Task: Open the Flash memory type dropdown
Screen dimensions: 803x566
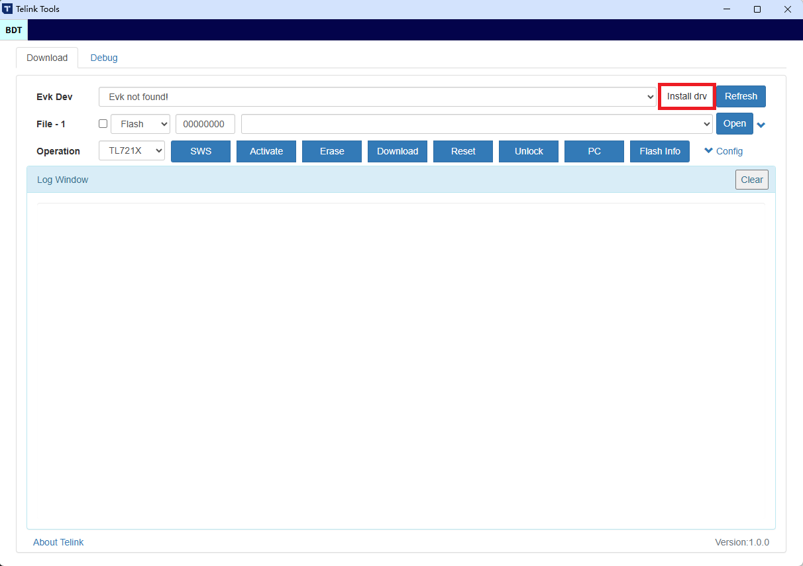Action: (x=140, y=124)
